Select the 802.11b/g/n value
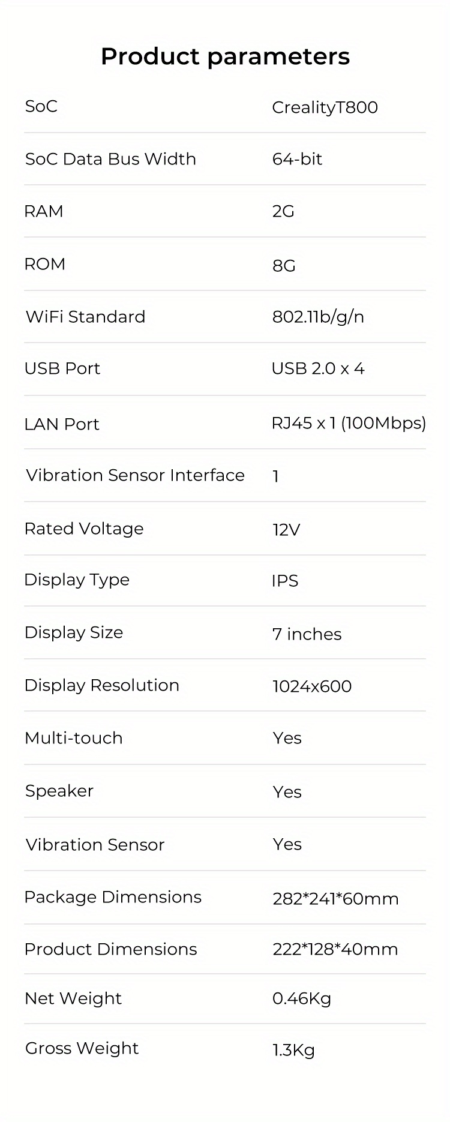The image size is (450, 1122). click(x=318, y=317)
